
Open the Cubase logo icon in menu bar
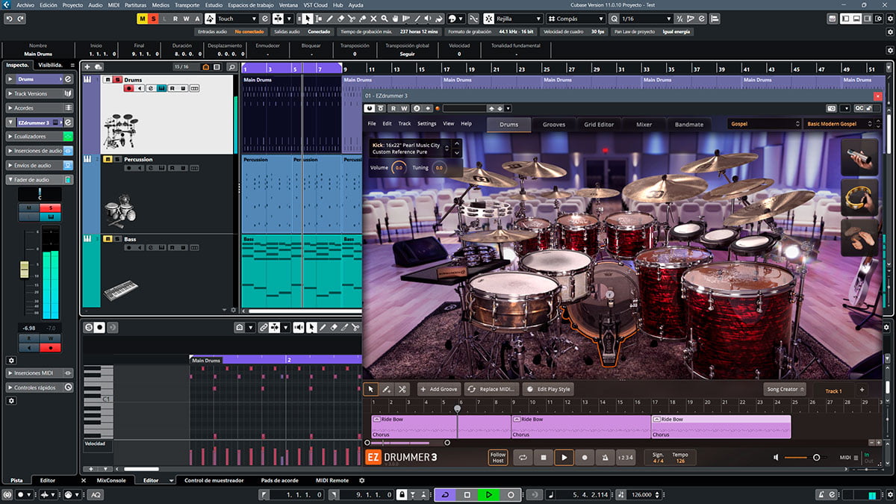coord(7,5)
